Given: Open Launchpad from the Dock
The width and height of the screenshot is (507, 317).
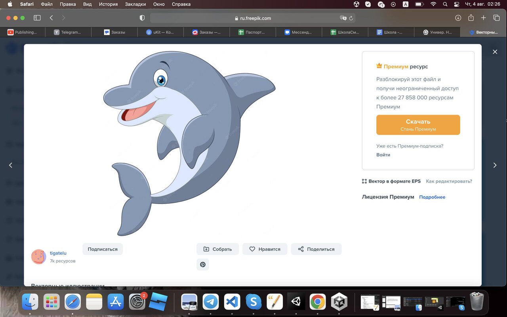Looking at the screenshot, I should pos(51,302).
